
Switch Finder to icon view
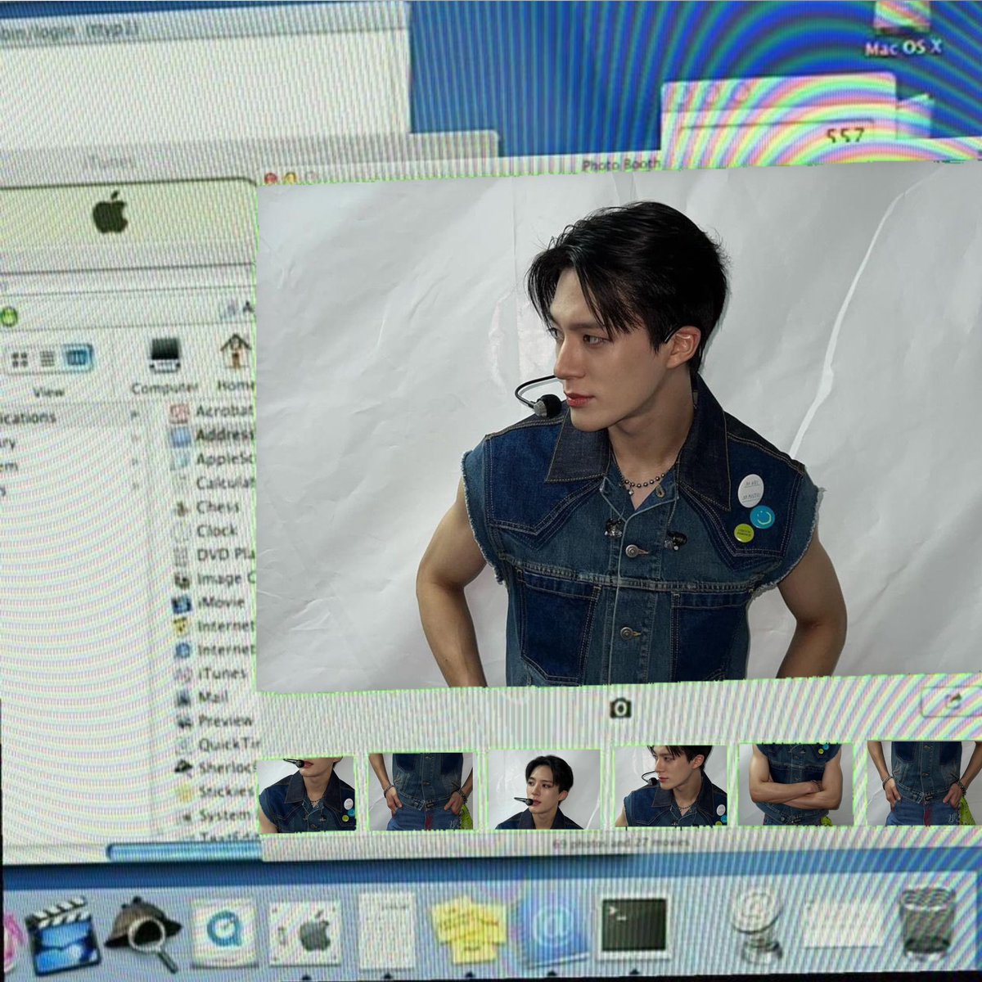pos(20,358)
